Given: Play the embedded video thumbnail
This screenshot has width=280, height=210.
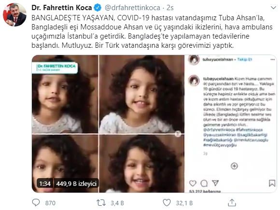Looking at the screenshot, I should (x=154, y=124).
